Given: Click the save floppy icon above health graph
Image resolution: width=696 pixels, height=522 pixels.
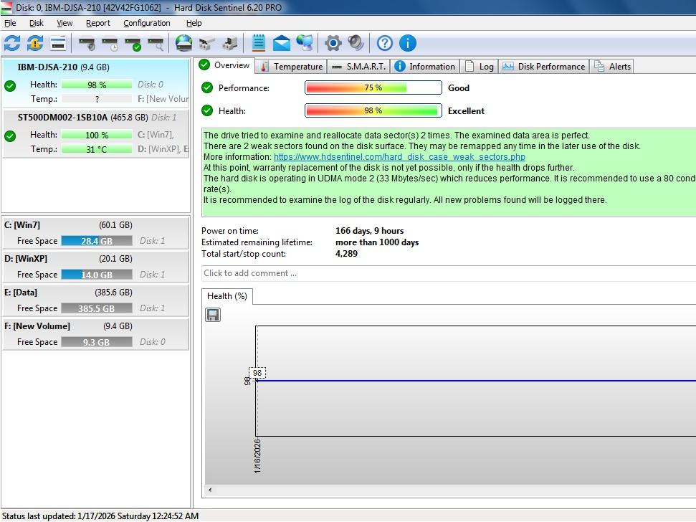Looking at the screenshot, I should 213,315.
